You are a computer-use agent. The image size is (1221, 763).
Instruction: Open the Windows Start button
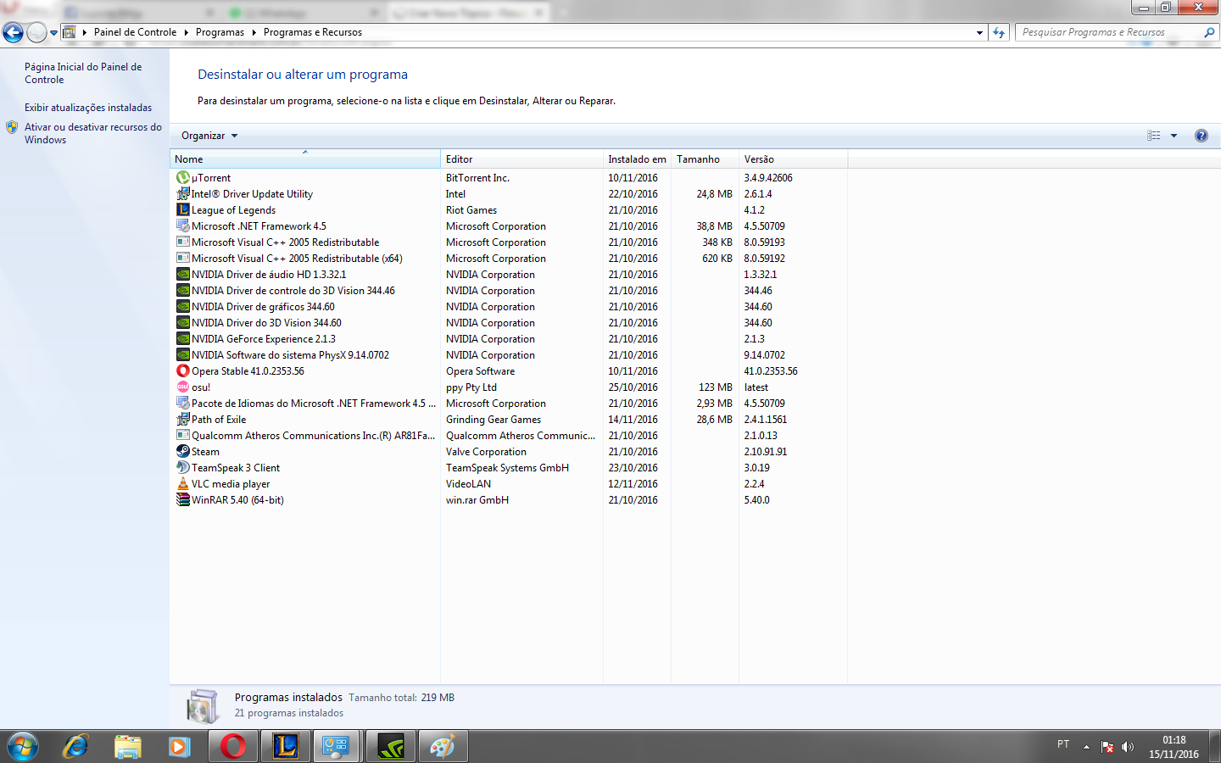(23, 746)
